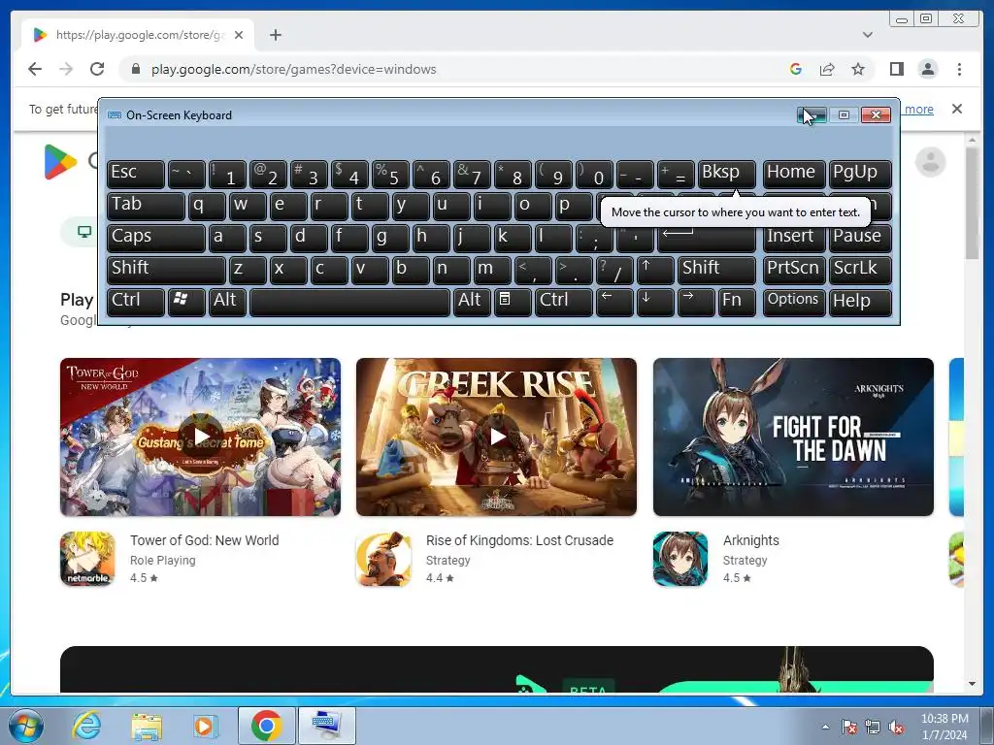This screenshot has height=745, width=994.
Task: Open Internet Explorer from the taskbar
Action: click(86, 726)
